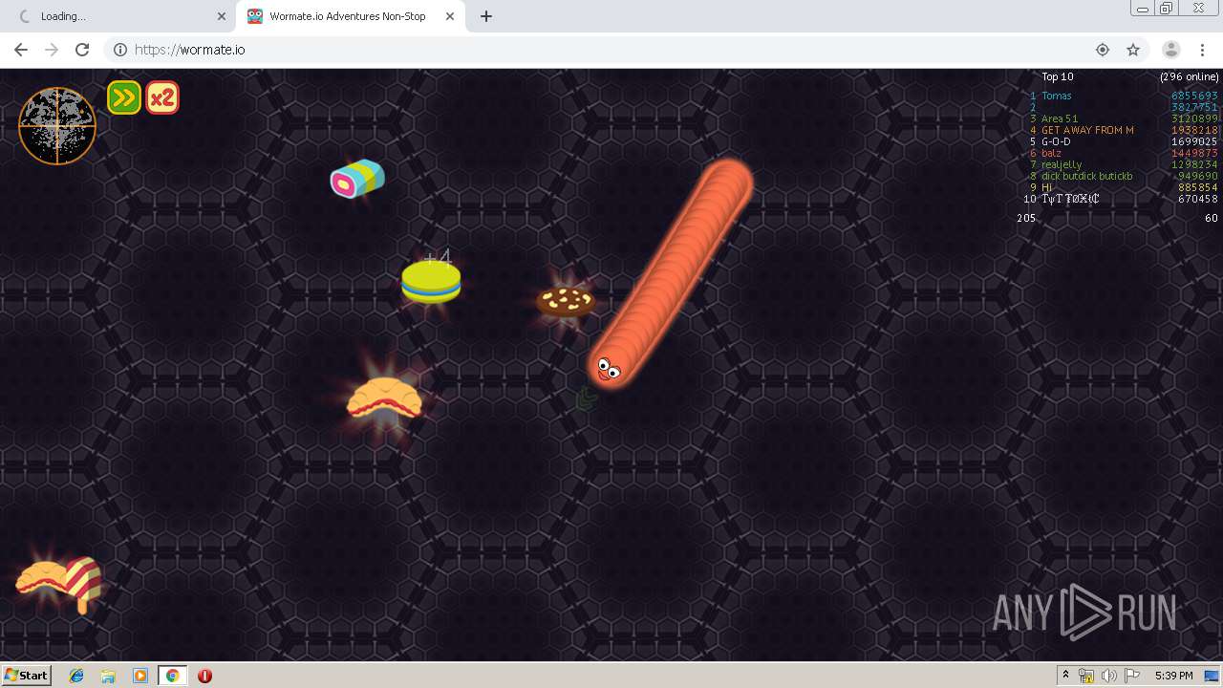The width and height of the screenshot is (1223, 688).
Task: View site information info icon
Action: pyautogui.click(x=120, y=50)
